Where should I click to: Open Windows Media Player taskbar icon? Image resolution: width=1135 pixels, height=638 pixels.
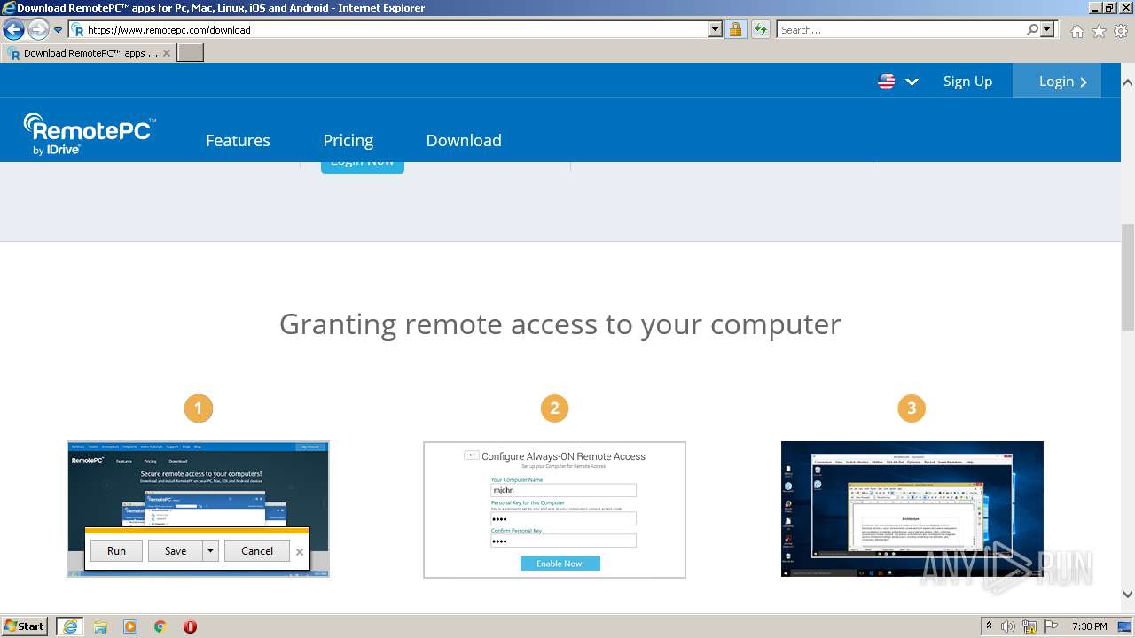(130, 626)
